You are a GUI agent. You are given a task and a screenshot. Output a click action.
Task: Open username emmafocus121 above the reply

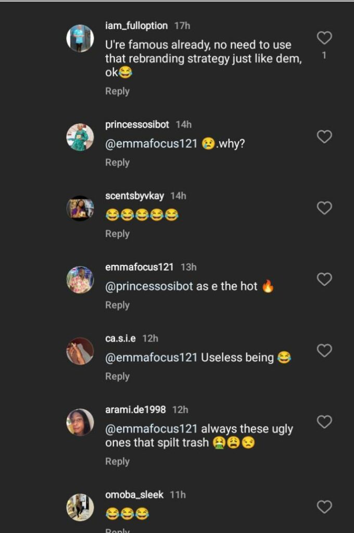(139, 267)
